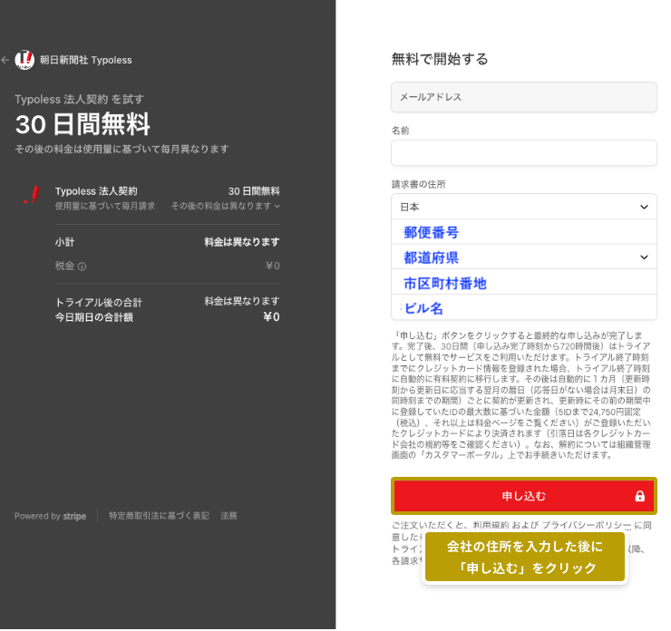Click the 郵便番号 postal code field
The height and width of the screenshot is (631, 671).
point(524,232)
